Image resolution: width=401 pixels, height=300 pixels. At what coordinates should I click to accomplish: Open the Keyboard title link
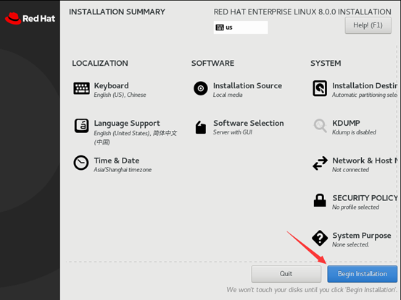[x=111, y=85]
